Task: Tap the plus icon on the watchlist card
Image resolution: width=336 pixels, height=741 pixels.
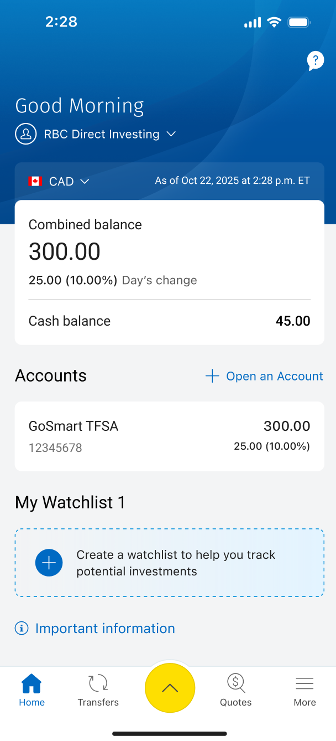Action: pyautogui.click(x=49, y=562)
